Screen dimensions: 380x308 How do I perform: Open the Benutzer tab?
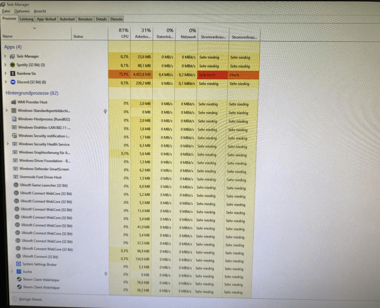(85, 19)
